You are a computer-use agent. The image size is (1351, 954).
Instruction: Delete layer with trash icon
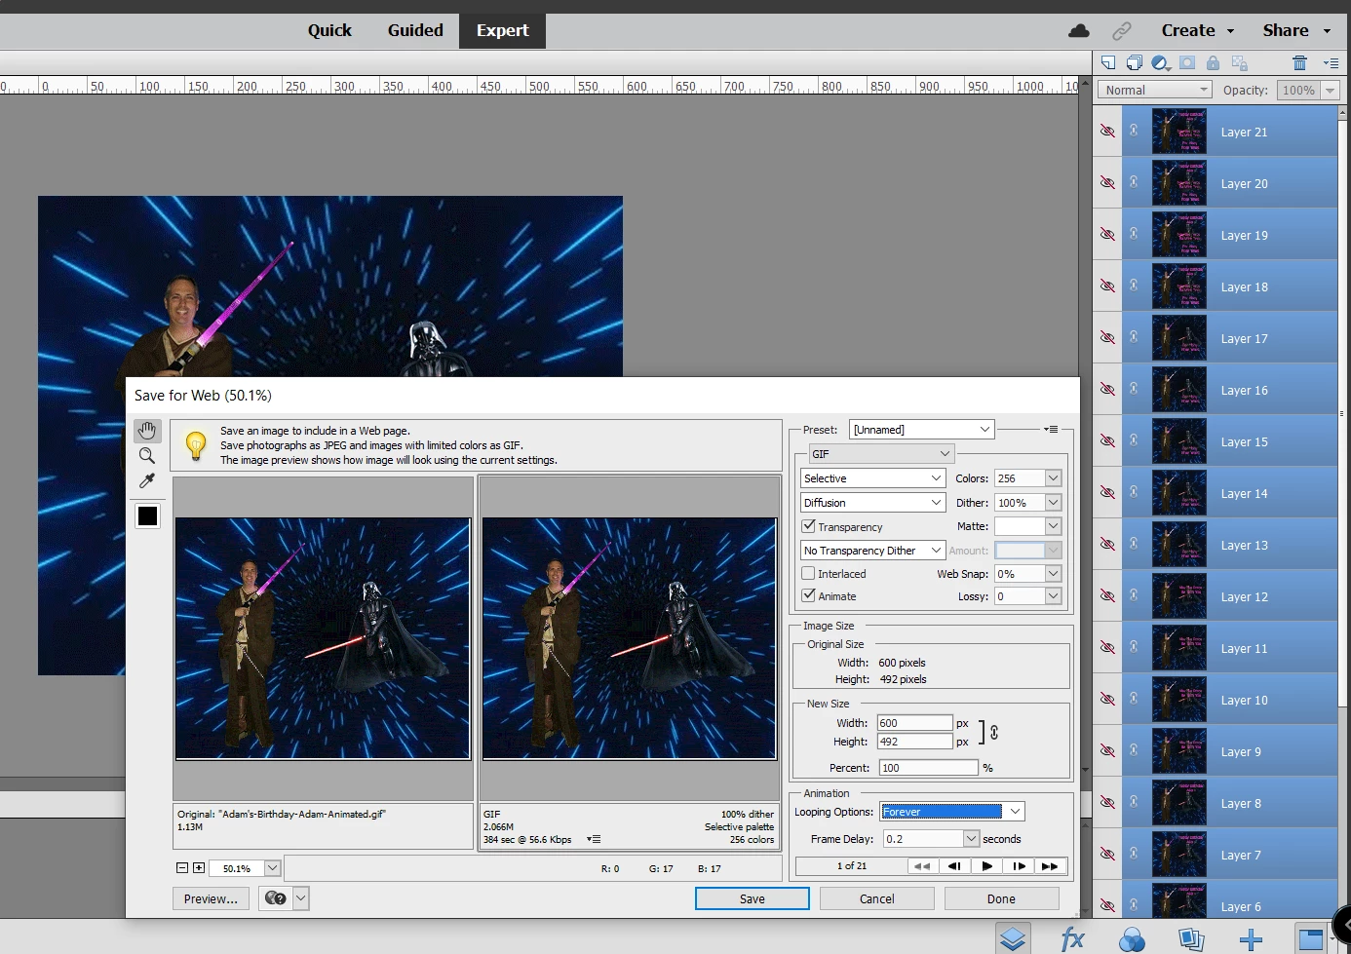[x=1299, y=62]
